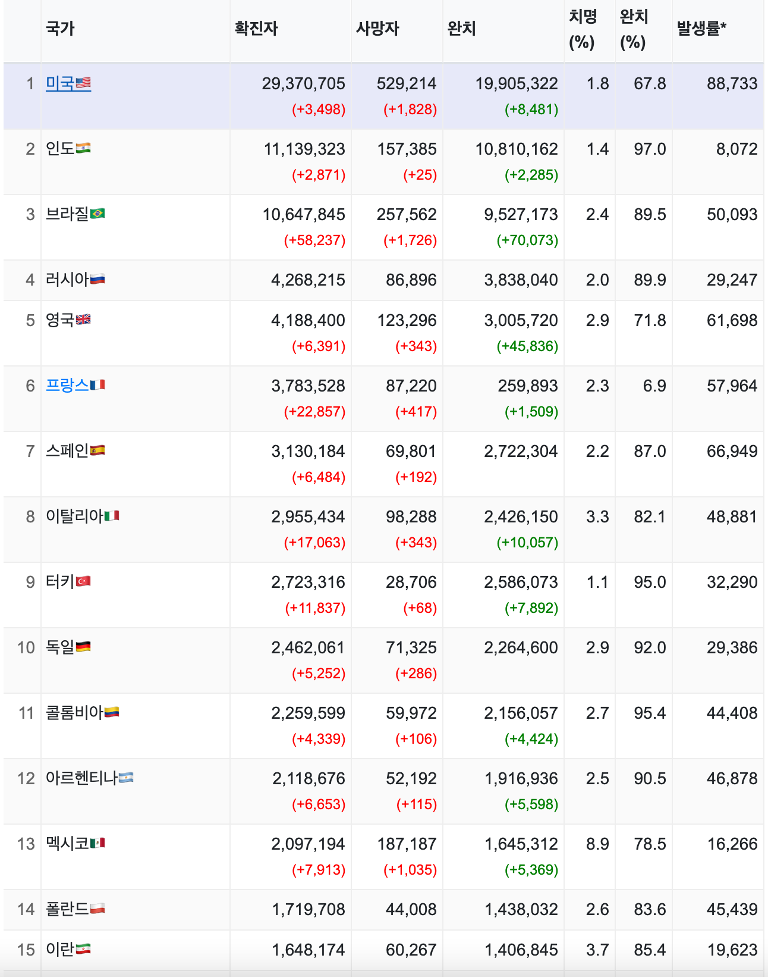Viewport: 768px width, 977px height.
Task: Select the 인도 country name
Action: click(60, 149)
